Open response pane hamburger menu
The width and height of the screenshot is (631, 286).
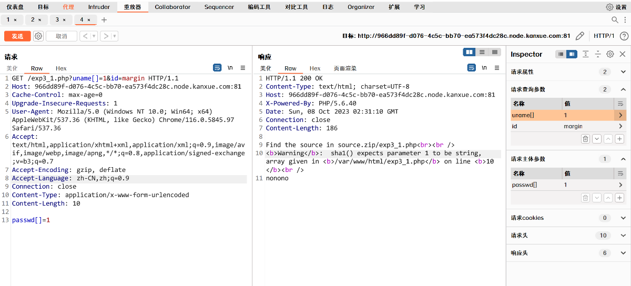click(x=497, y=68)
